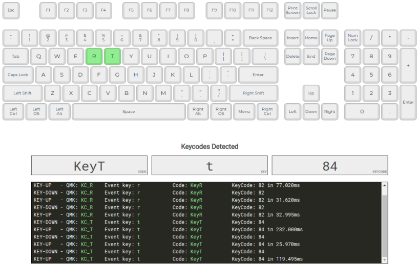Click the Up arrow key
The width and height of the screenshot is (418, 266).
coord(311,93)
